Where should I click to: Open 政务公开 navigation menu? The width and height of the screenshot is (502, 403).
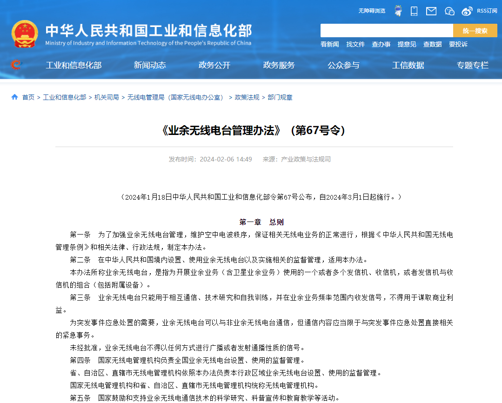pyautogui.click(x=214, y=65)
